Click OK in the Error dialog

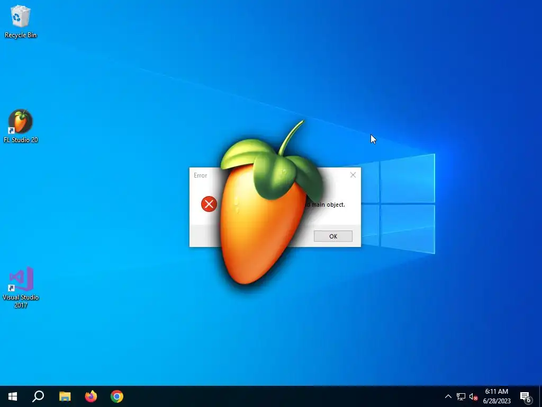coord(333,236)
